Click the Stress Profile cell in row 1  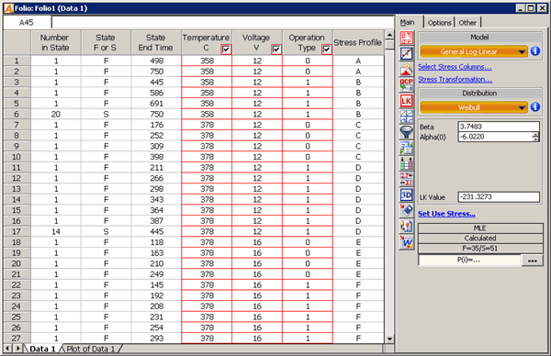tap(358, 61)
